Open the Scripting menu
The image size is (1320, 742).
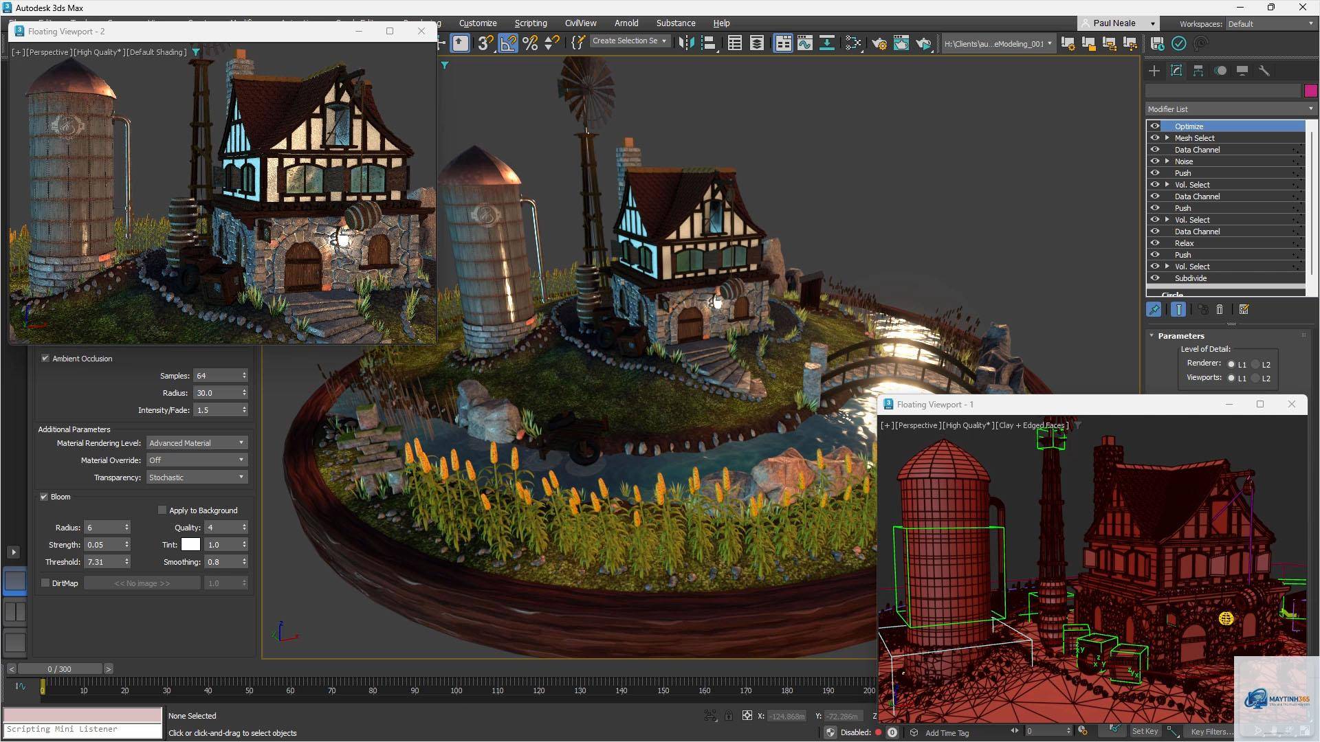(x=531, y=23)
